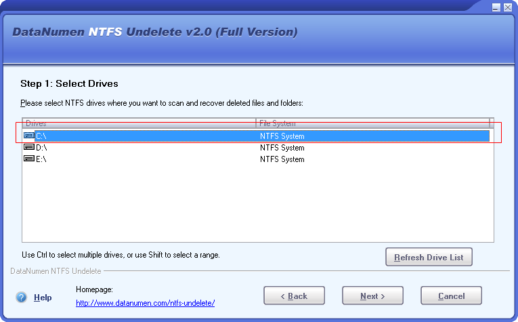Minimize the DataNumen window
The width and height of the screenshot is (518, 322).
496,7
